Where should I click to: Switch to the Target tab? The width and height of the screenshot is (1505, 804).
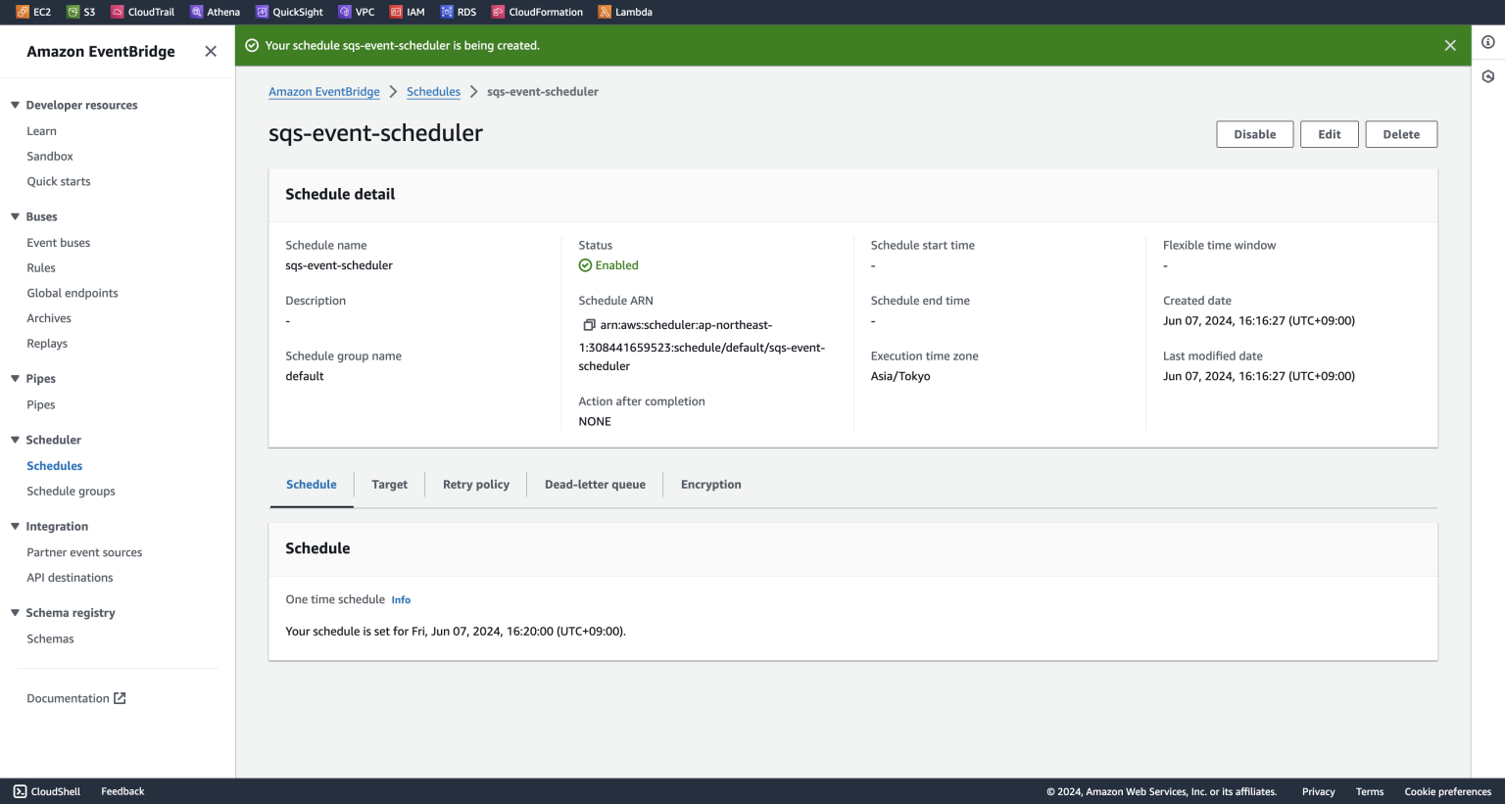389,485
